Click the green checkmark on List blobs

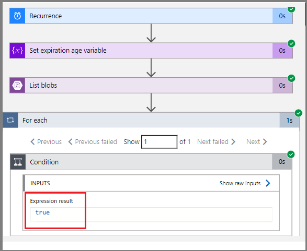pyautogui.click(x=291, y=78)
